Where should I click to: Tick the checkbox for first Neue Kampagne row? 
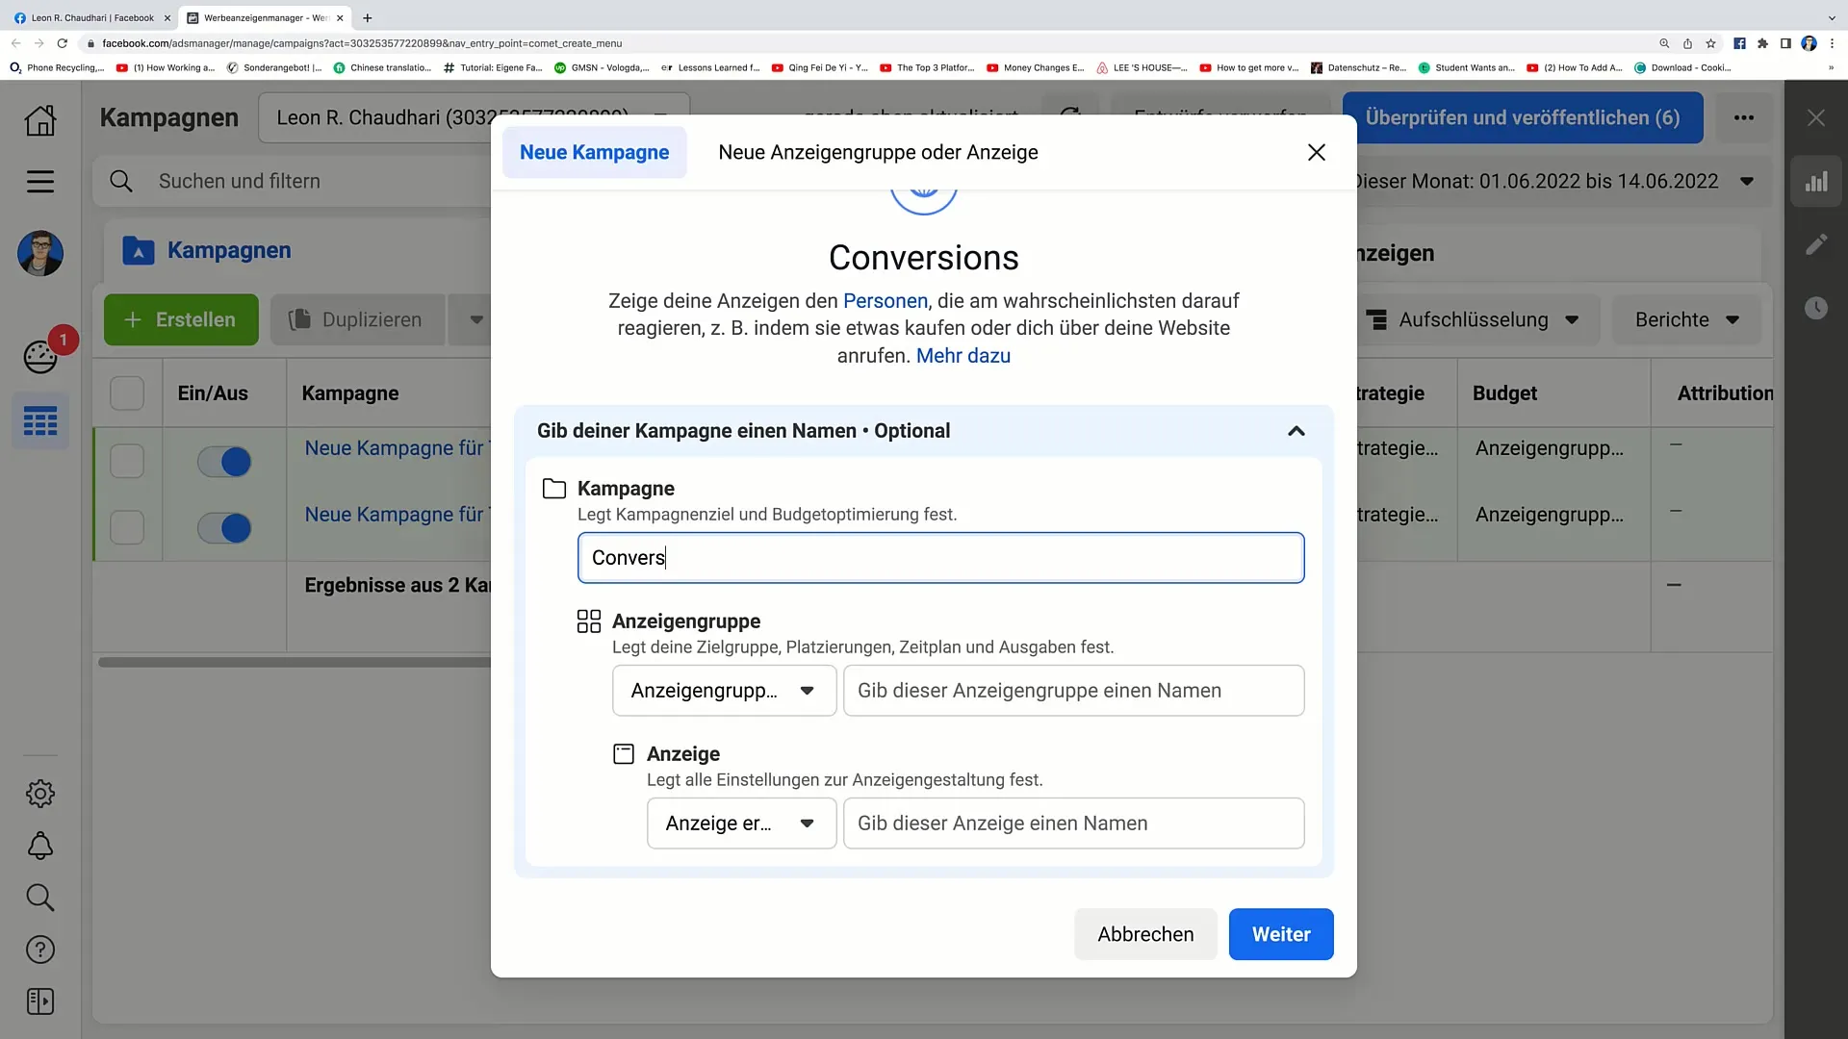(127, 461)
